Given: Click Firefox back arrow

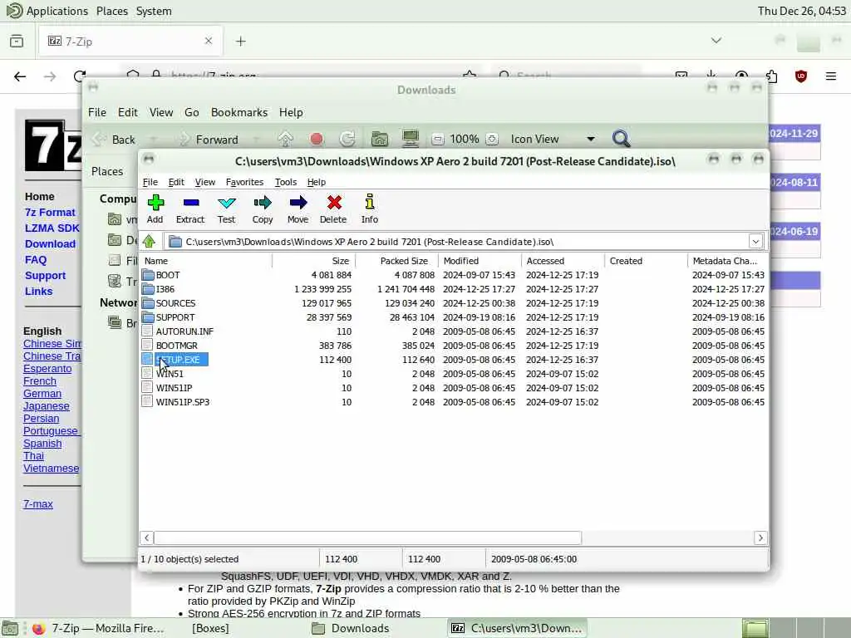Looking at the screenshot, I should pos(20,76).
